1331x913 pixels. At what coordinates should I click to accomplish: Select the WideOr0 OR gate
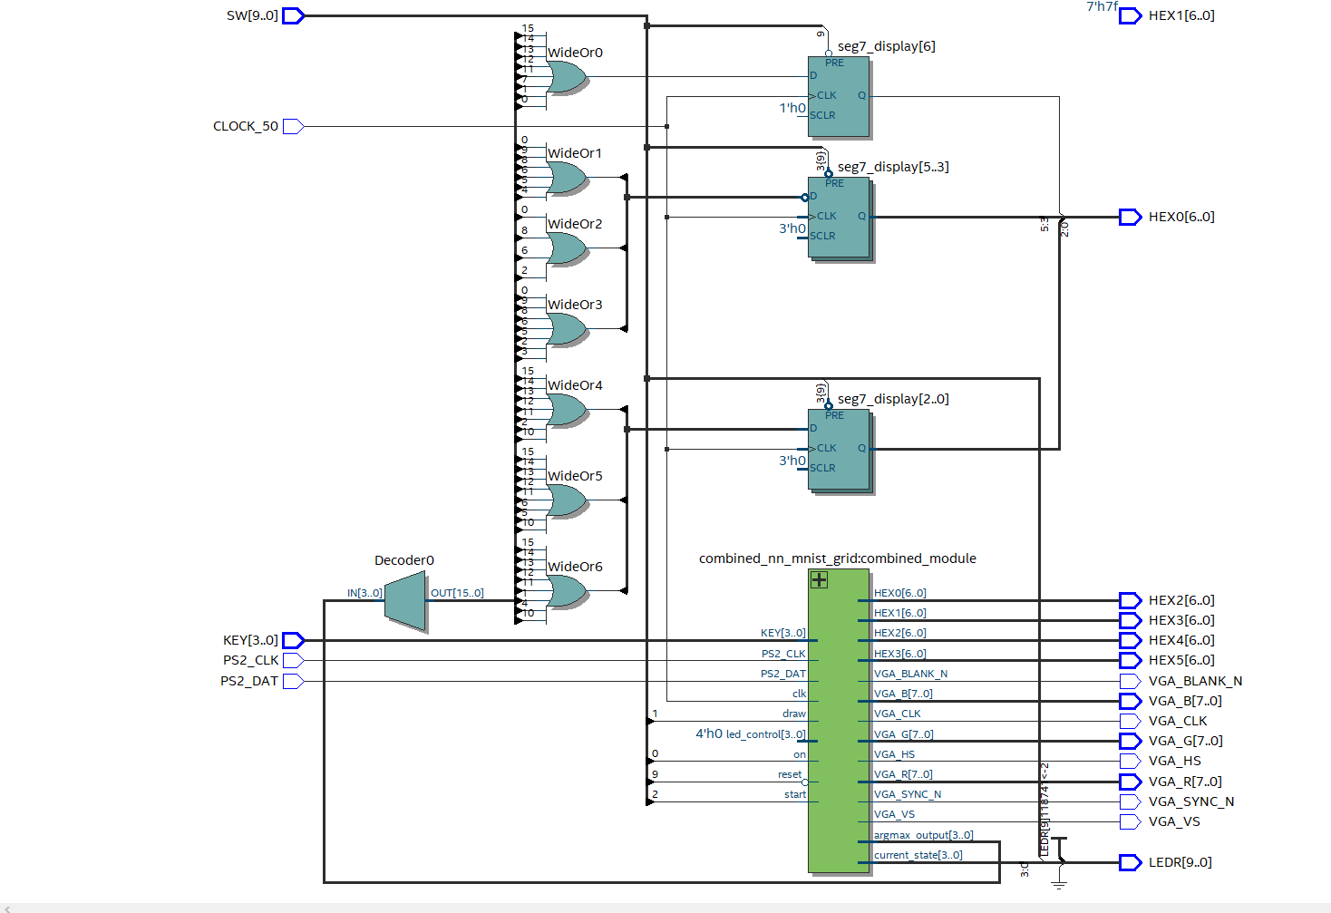pos(568,77)
